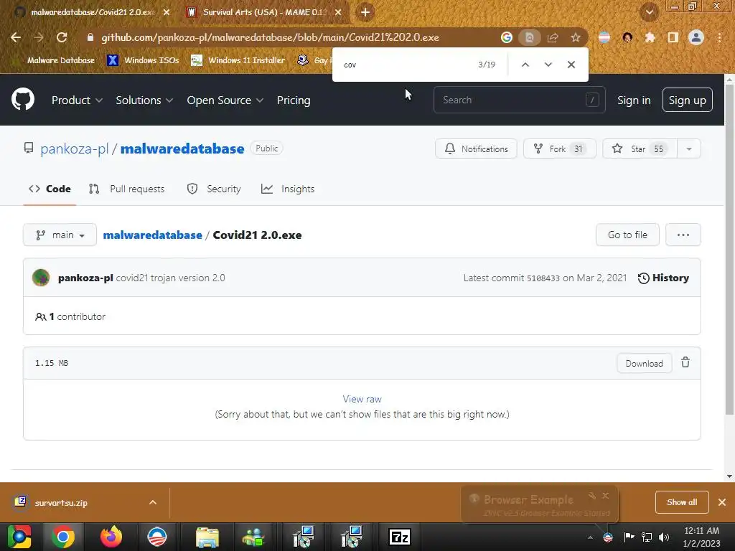The height and width of the screenshot is (551, 735).
Task: Open the Windows 11 Installer bookmark
Action: tap(238, 60)
